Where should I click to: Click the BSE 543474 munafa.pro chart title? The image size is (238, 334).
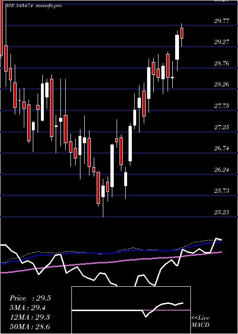point(33,6)
